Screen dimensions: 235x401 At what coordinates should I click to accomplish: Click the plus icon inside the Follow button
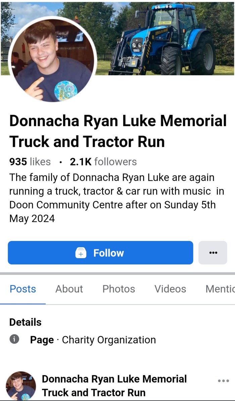tap(81, 253)
